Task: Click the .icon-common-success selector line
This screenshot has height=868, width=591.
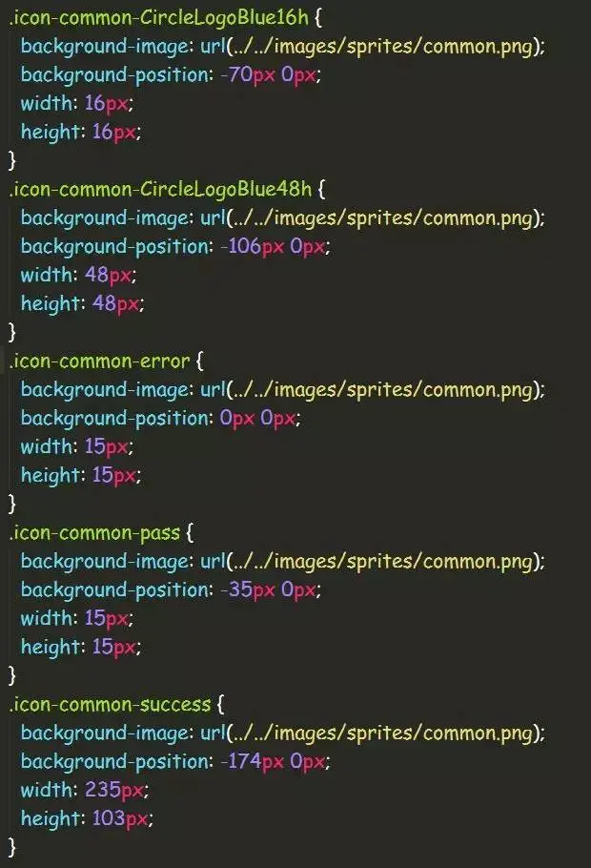Action: pyautogui.click(x=116, y=705)
